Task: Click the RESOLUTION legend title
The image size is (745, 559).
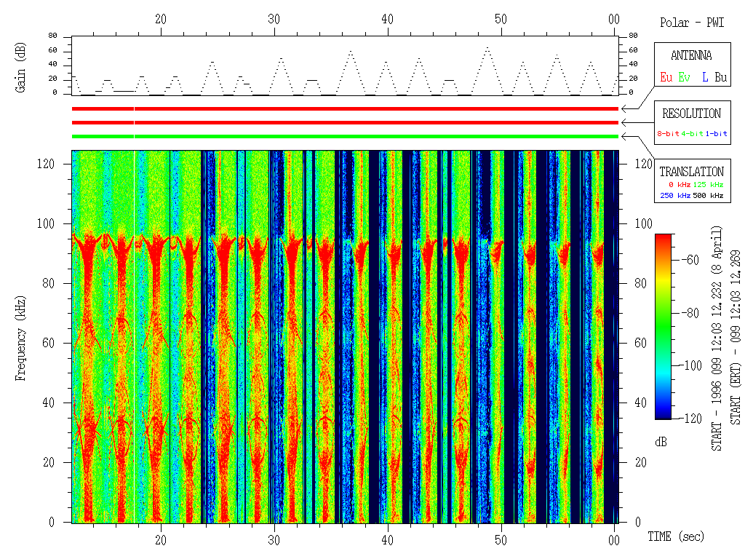Action: [x=691, y=114]
